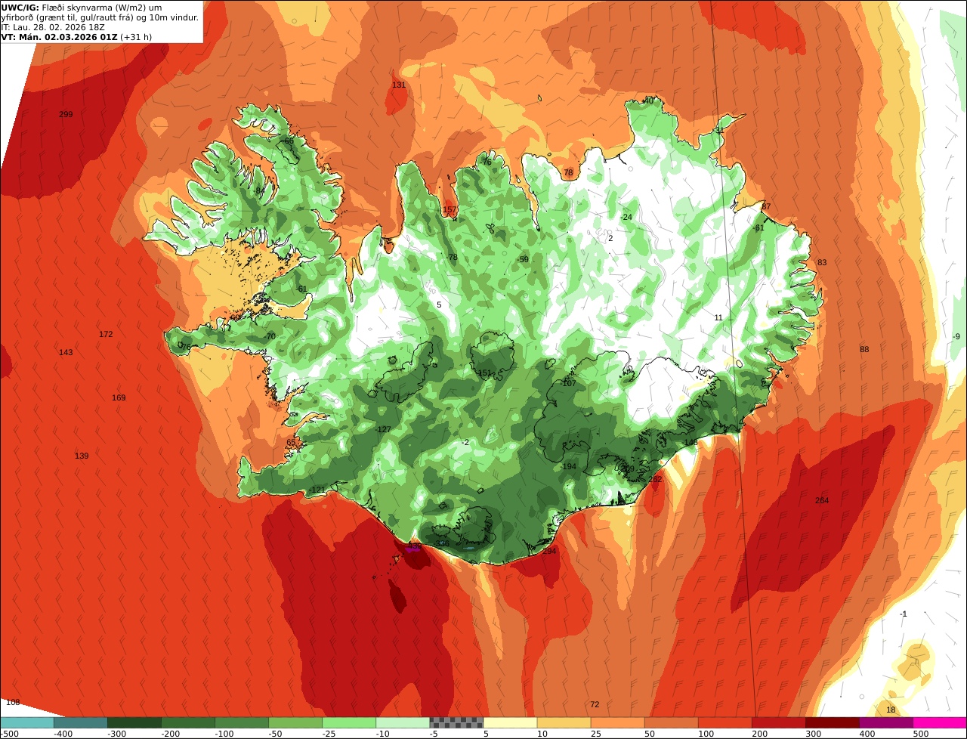Click the darkest green -300 to -200 legend swatch
This screenshot has width=967, height=739.
click(134, 722)
